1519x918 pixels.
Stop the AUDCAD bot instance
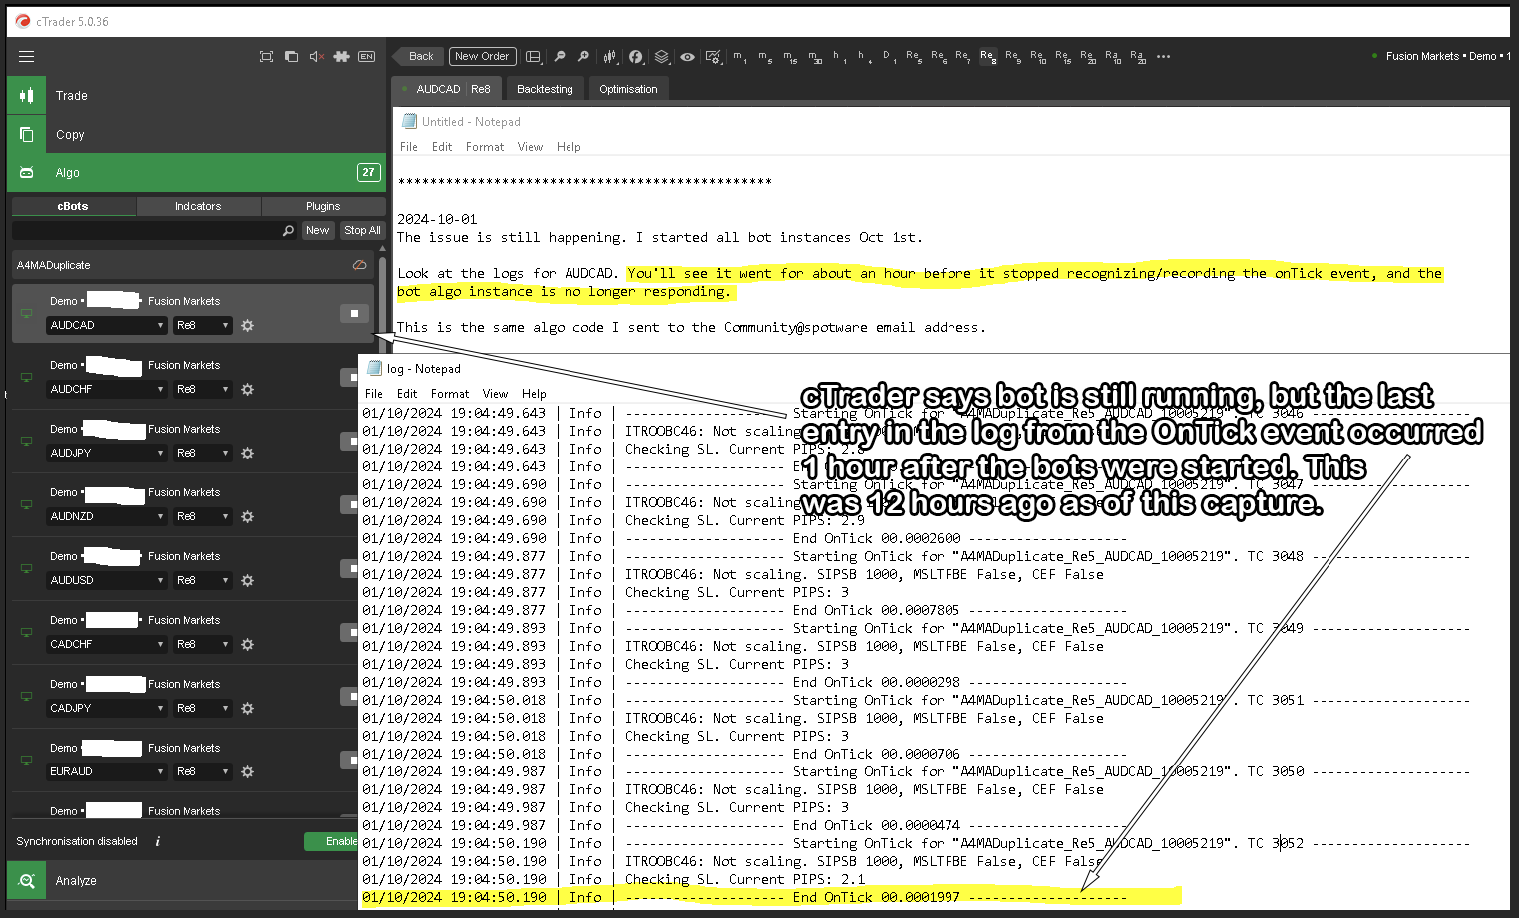click(354, 313)
